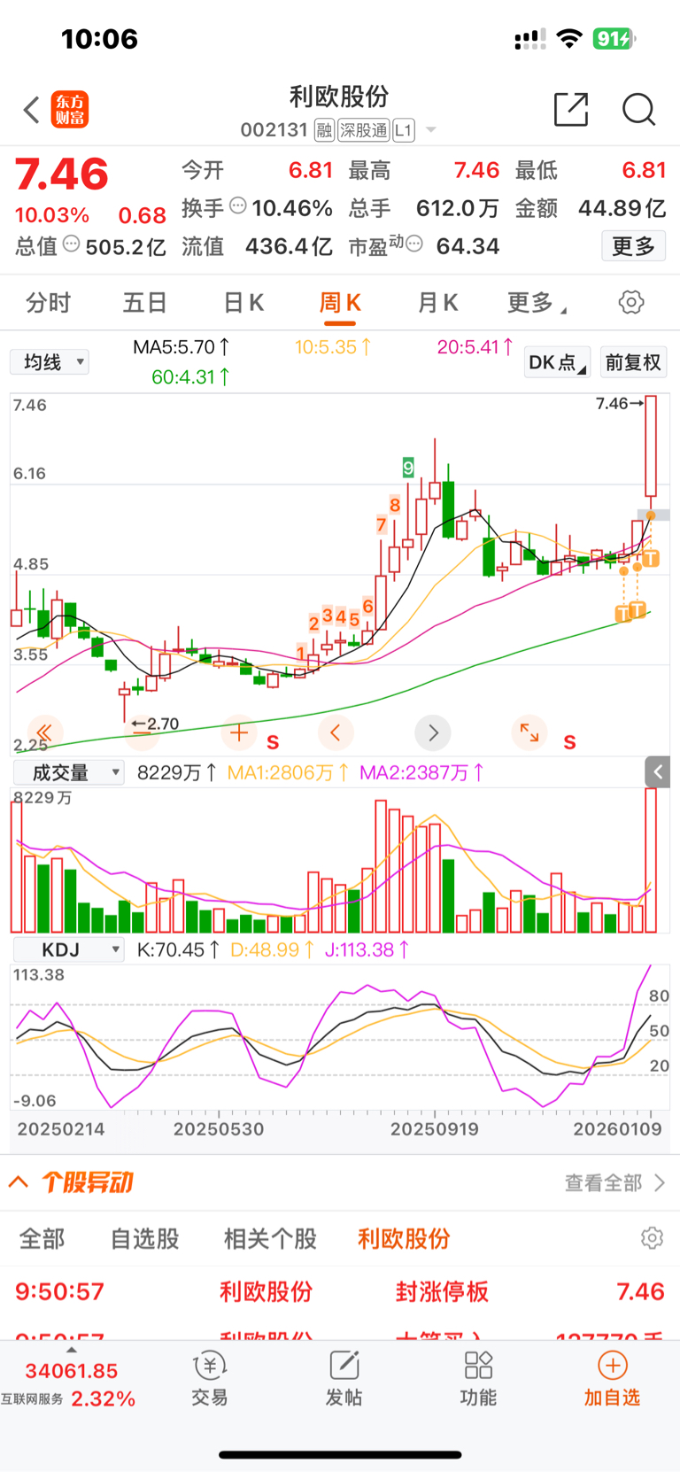Tap the orange plus zoom-in chart icon
The height and width of the screenshot is (1472, 680).
click(x=239, y=732)
